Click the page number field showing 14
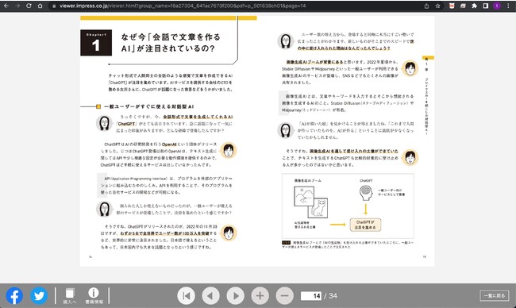The width and height of the screenshot is (516, 308). click(311, 296)
